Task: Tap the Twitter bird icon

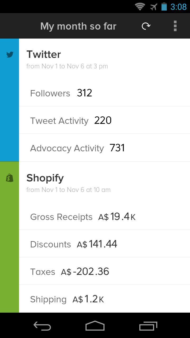Action: [10, 54]
